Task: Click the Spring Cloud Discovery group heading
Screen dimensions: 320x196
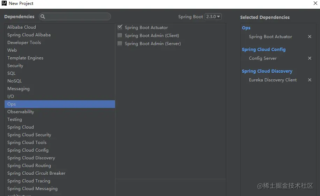Action: (267, 71)
